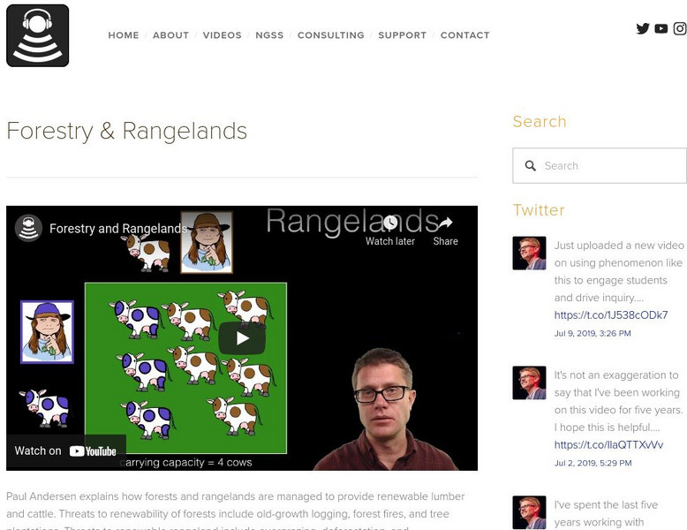Open the NGSS menu item
Image resolution: width=687 pixels, height=530 pixels.
(x=269, y=35)
